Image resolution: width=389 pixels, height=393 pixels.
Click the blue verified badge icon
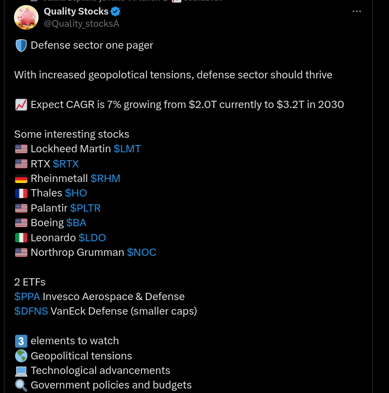click(x=115, y=12)
